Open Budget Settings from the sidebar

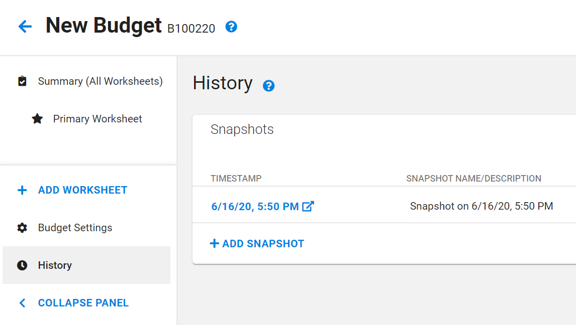click(75, 227)
